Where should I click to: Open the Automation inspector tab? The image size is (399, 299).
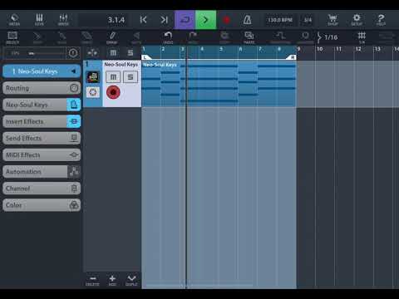coord(42,172)
